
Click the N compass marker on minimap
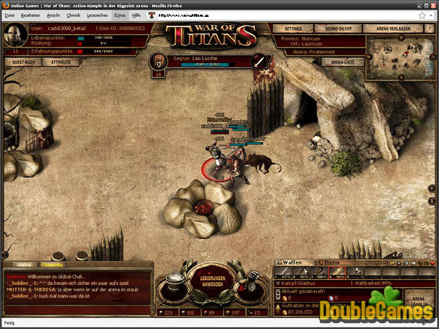401,38
